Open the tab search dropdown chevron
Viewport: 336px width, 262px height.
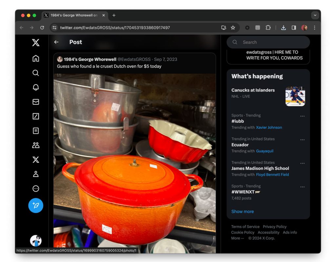click(315, 15)
